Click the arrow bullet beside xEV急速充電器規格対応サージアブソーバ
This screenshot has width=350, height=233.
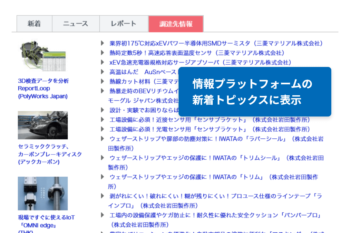102,62
